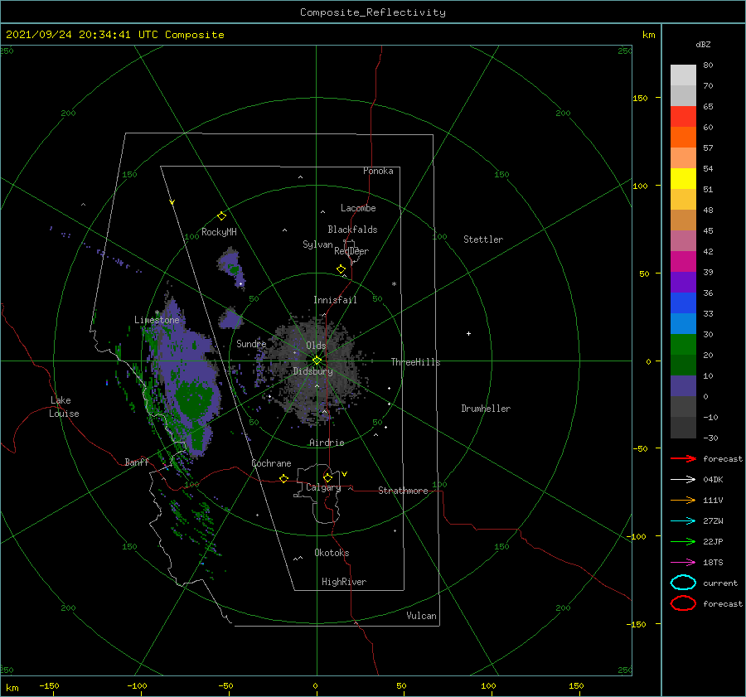Click the Calgary city label
Image resolution: width=746 pixels, height=697 pixels.
click(323, 487)
